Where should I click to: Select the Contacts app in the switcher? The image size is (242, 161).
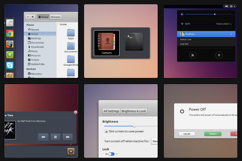point(106,43)
